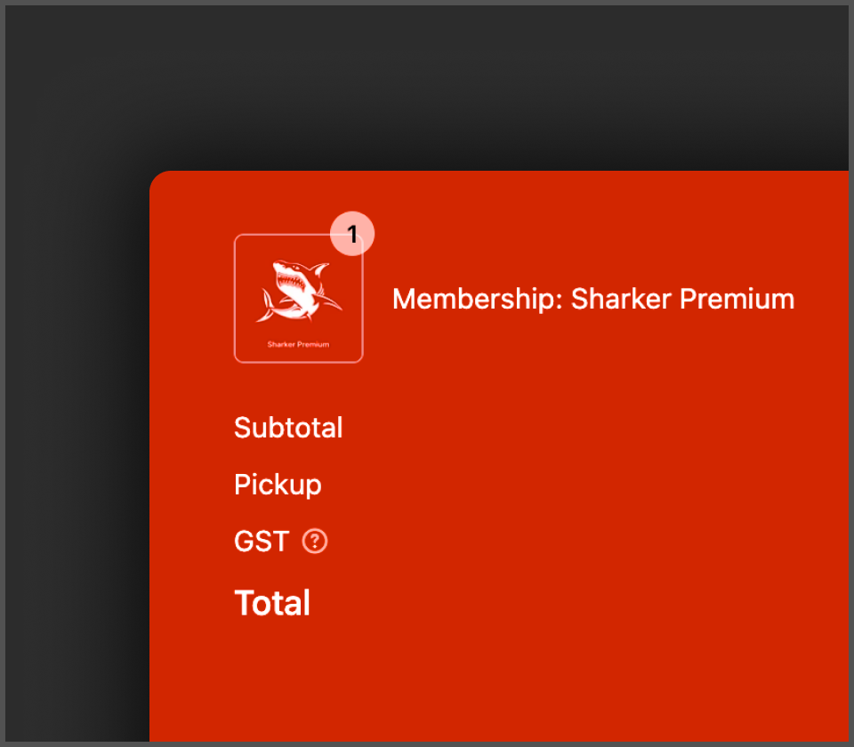Screen dimensions: 854x747
Task: Click the item count bubble above the thumbnail
Action: [x=352, y=234]
